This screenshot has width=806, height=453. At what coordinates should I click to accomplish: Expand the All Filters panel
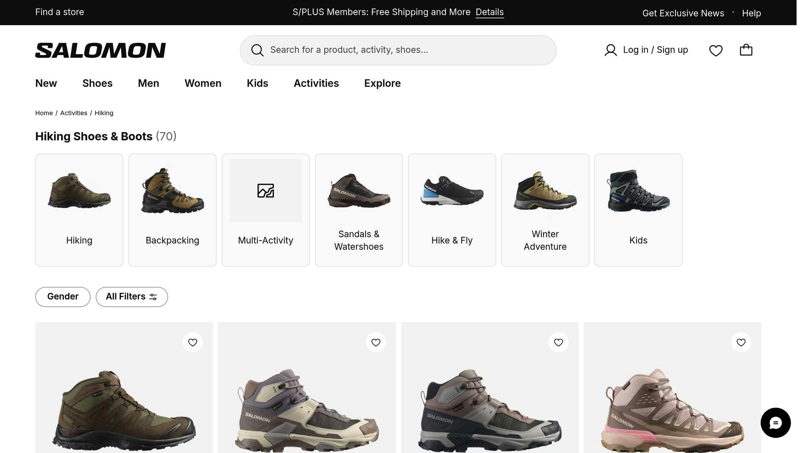pyautogui.click(x=132, y=297)
